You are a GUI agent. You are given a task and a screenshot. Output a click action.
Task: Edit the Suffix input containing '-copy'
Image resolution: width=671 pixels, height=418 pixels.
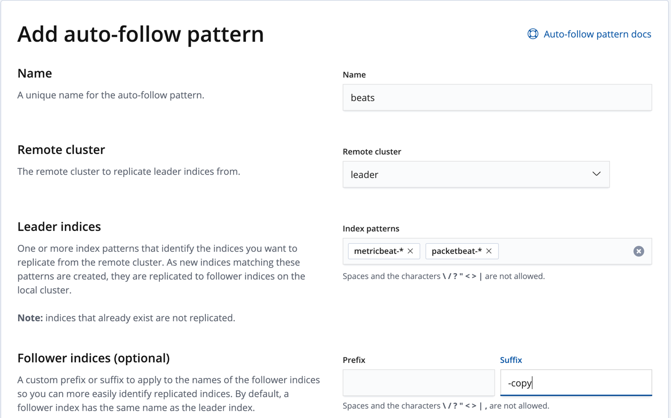[576, 382]
